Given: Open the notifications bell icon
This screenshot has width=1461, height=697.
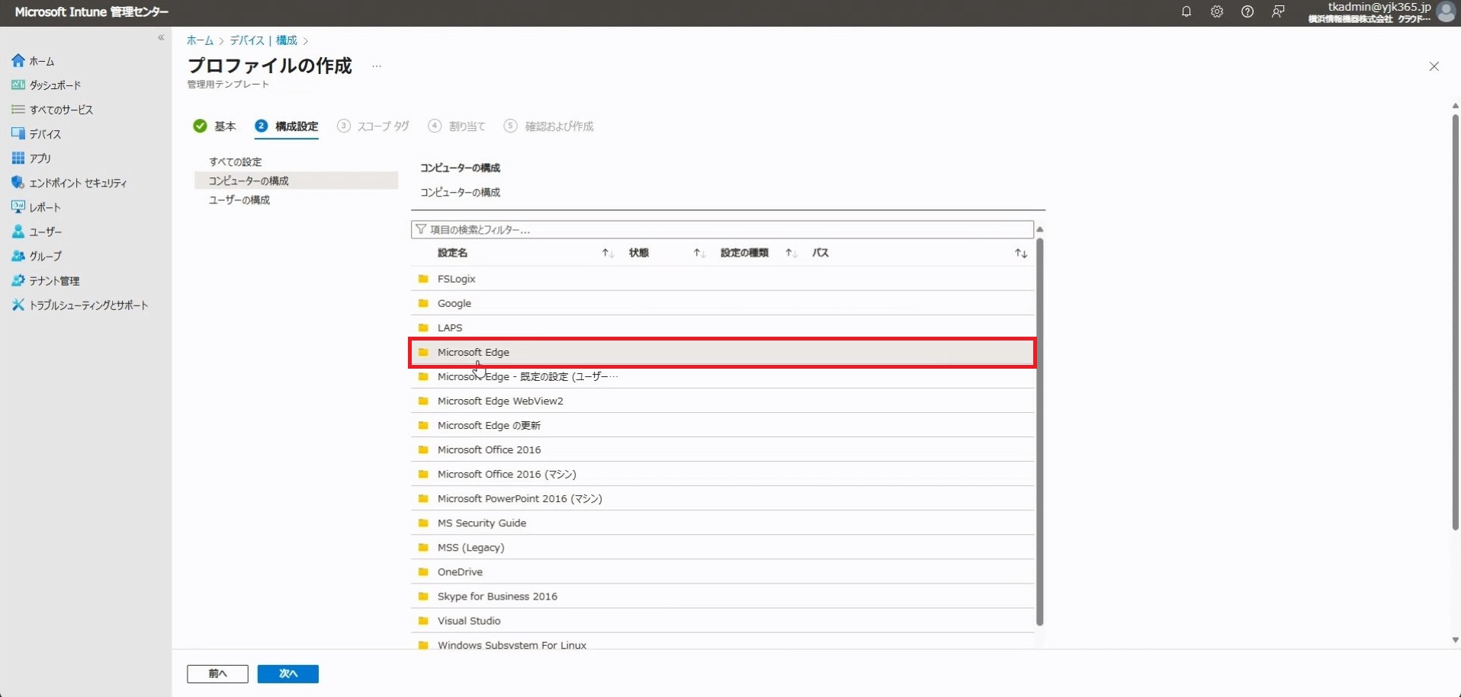Looking at the screenshot, I should coord(1186,11).
